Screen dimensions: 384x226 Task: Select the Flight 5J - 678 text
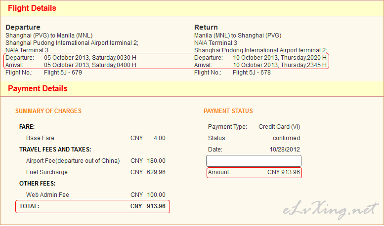pyautogui.click(x=252, y=73)
